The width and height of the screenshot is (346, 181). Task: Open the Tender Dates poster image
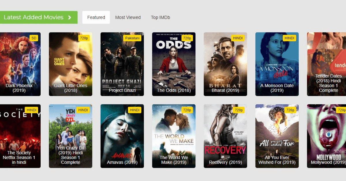326,64
